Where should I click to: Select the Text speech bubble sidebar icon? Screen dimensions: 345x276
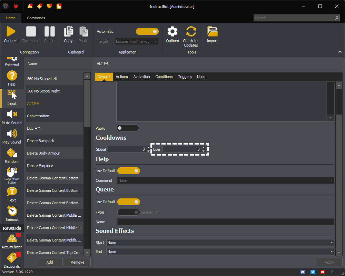(x=12, y=191)
